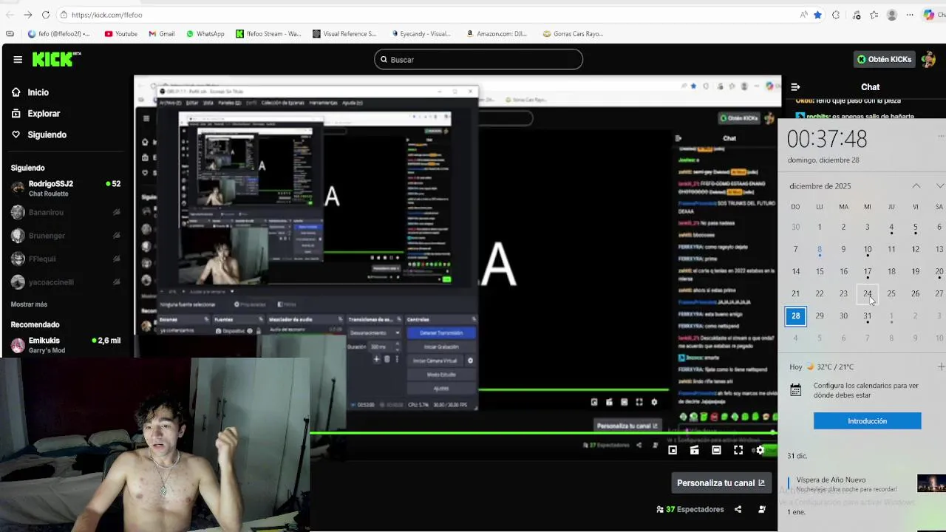This screenshot has width=946, height=532.
Task: Open Gorras Cars Rayo bookmark
Action: click(x=573, y=34)
